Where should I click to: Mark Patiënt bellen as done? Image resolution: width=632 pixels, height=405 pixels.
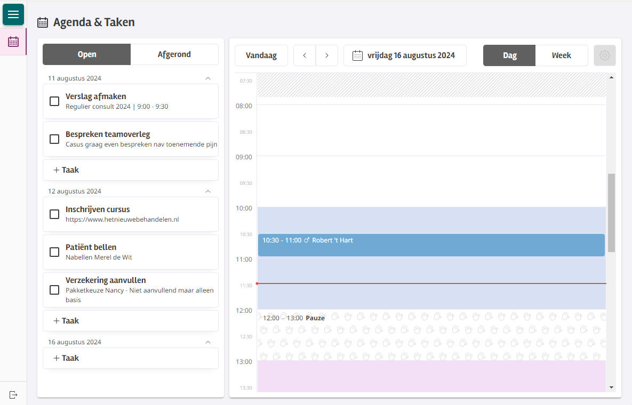click(x=54, y=252)
